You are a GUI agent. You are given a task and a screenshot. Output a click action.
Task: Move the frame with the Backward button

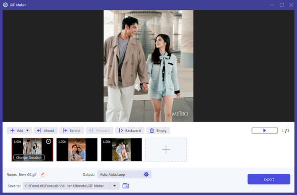click(130, 130)
